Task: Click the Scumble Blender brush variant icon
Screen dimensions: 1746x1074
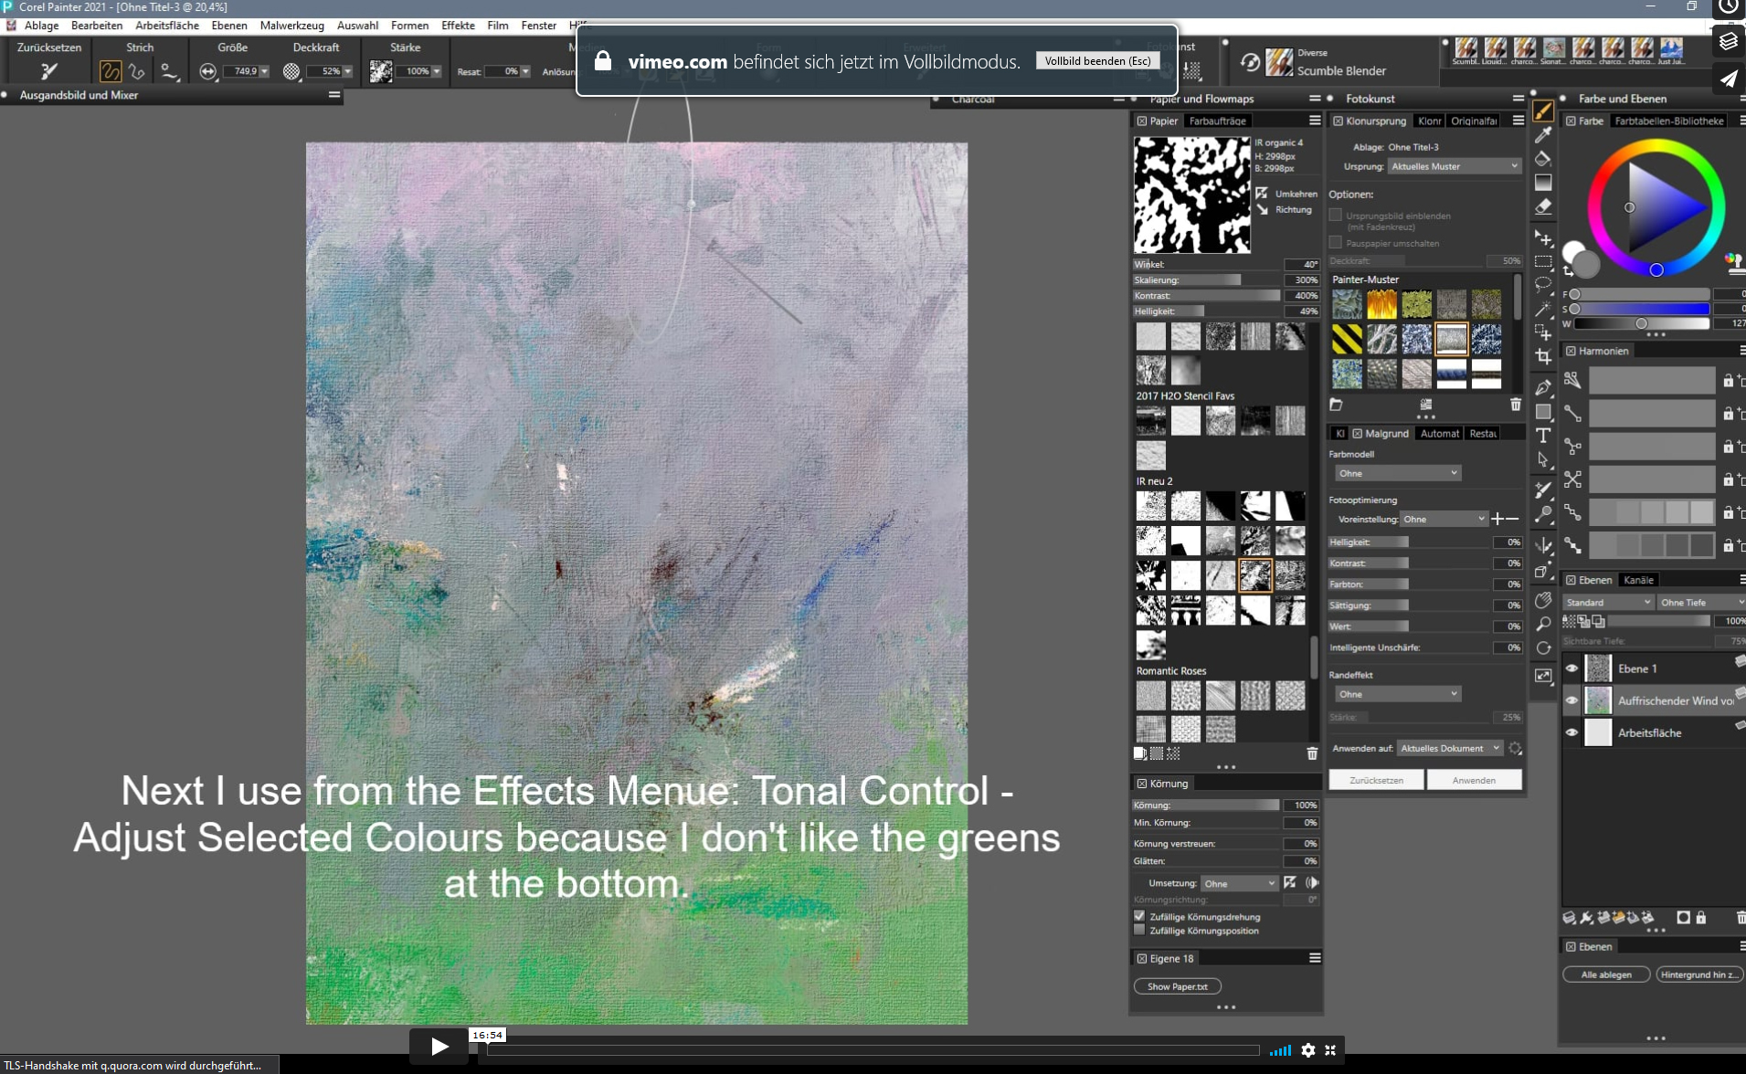Action: click(1279, 62)
